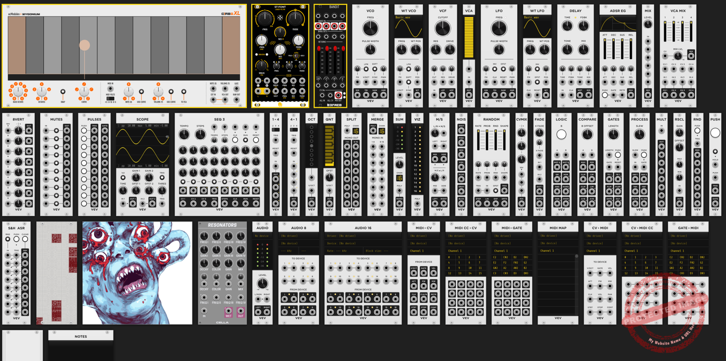Screen dimensions: 726x361
Task: Toggle the SEQ 3 RUN button
Action: [x=245, y=140]
